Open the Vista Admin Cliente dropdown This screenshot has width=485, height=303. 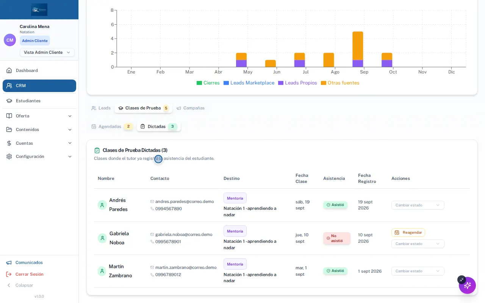47,52
